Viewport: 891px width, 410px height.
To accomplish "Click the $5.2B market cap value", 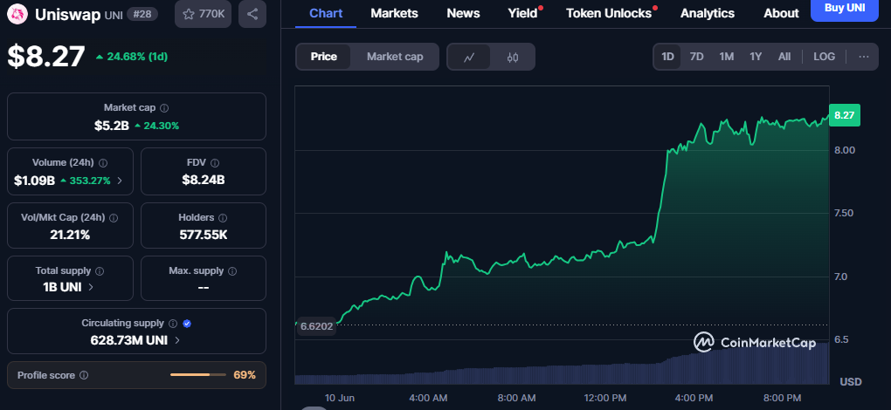I will click(110, 126).
